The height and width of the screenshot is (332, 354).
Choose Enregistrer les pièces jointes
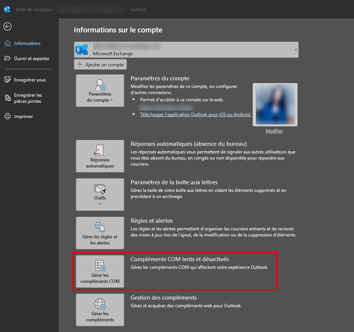click(x=28, y=98)
